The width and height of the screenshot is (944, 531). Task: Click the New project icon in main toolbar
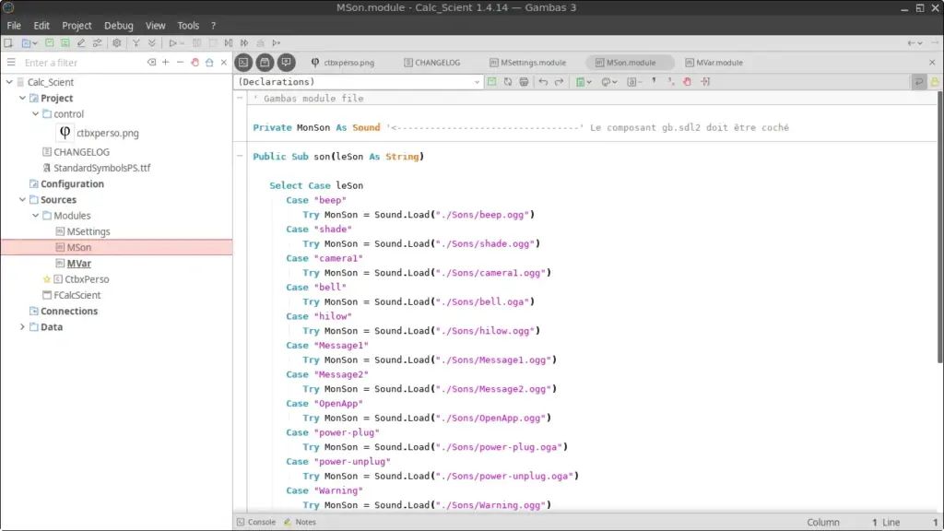8,42
